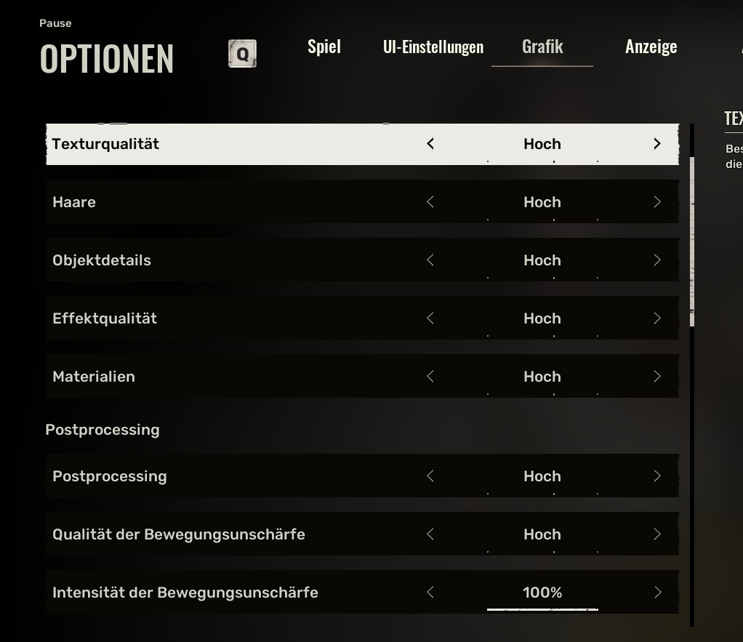Screen dimensions: 743x642
Task: Select the highlighted Texturqualität row
Action: coord(218,144)
